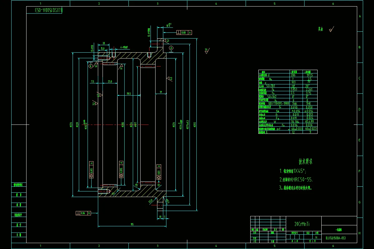This screenshot has width=374, height=249.
Task: Select the 115 overall length dimension
Action: click(132, 224)
